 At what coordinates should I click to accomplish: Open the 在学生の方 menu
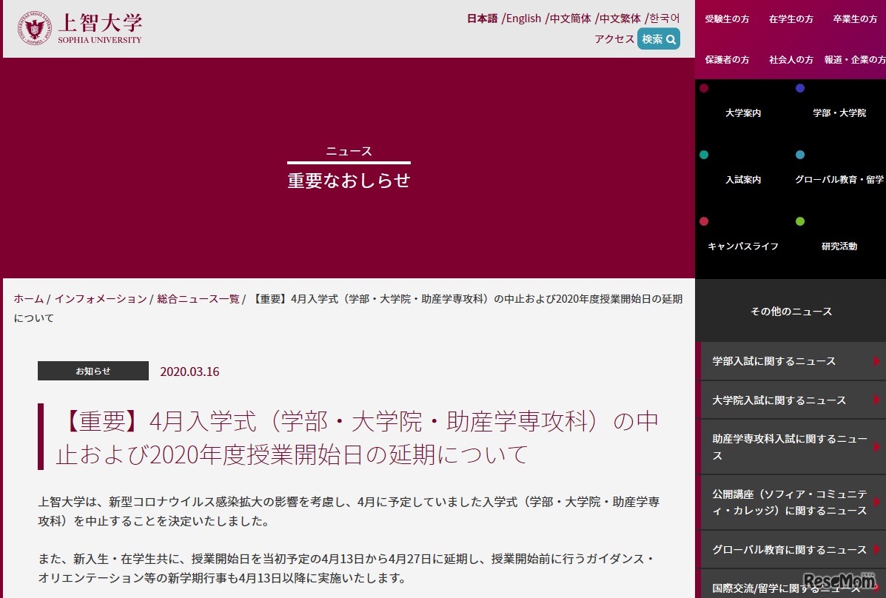click(791, 19)
